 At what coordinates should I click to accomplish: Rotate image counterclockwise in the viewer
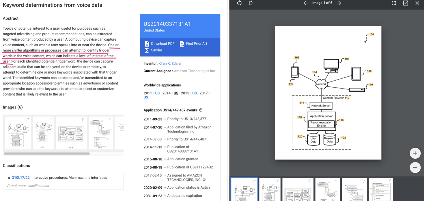coord(239,3)
